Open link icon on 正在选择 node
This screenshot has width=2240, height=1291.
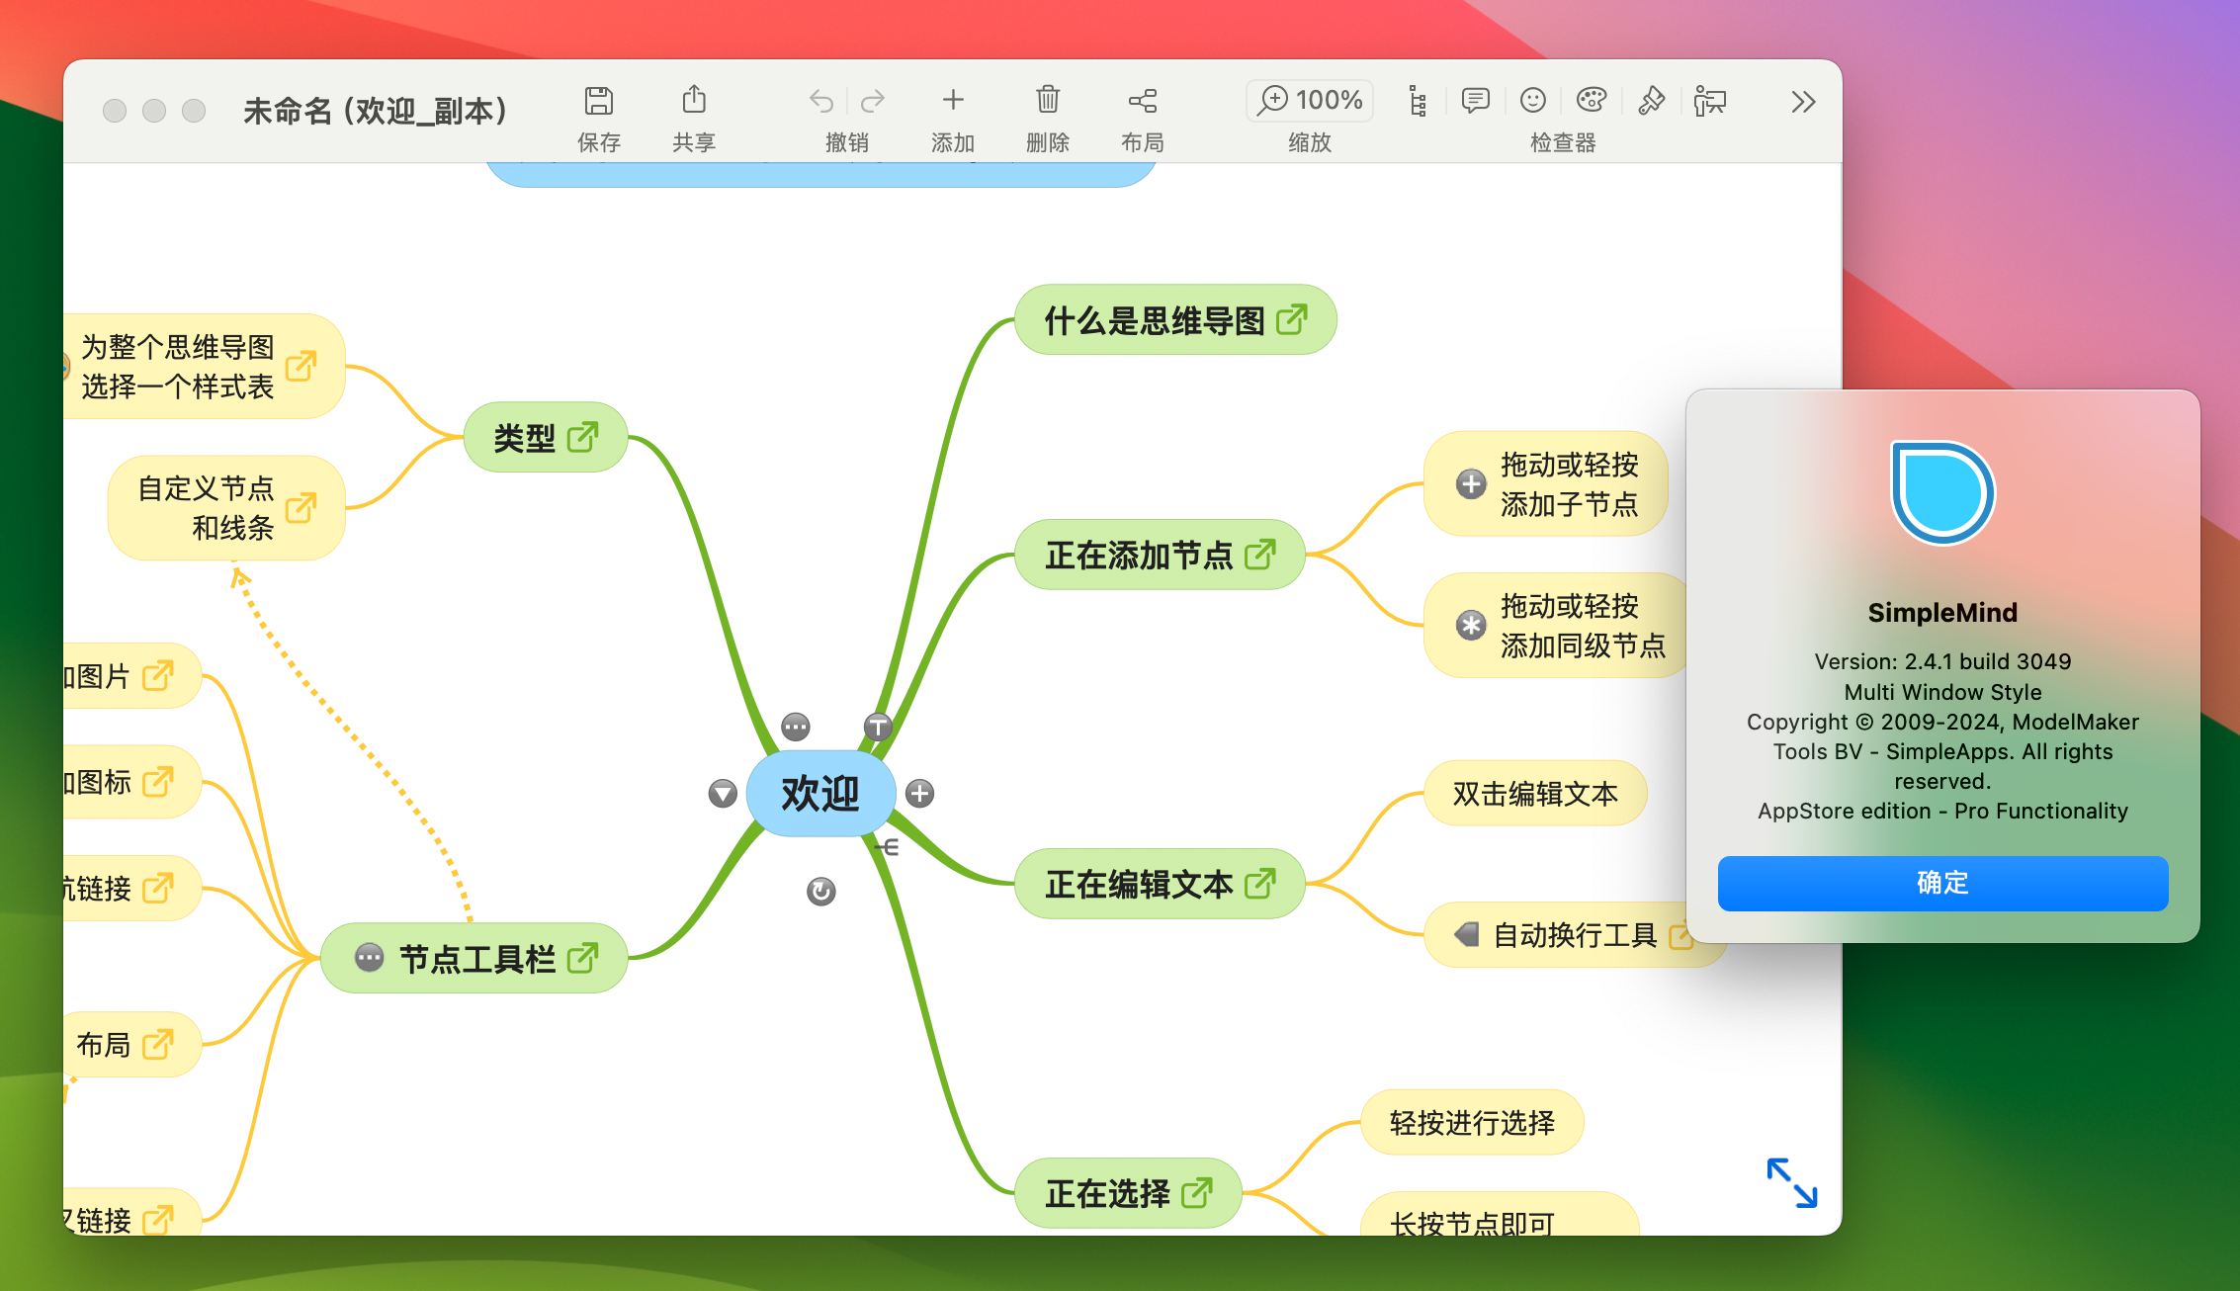(x=1196, y=1192)
